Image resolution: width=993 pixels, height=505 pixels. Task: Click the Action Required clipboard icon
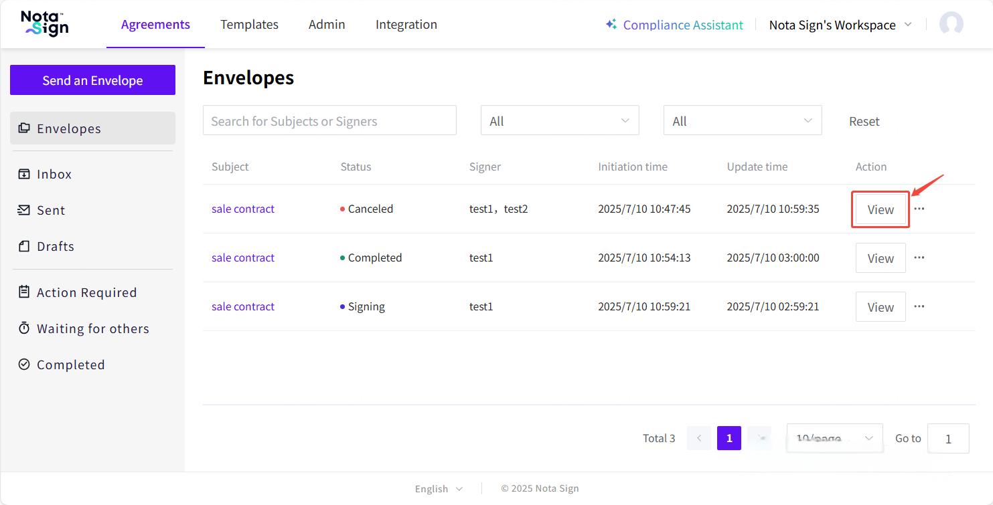pos(24,292)
